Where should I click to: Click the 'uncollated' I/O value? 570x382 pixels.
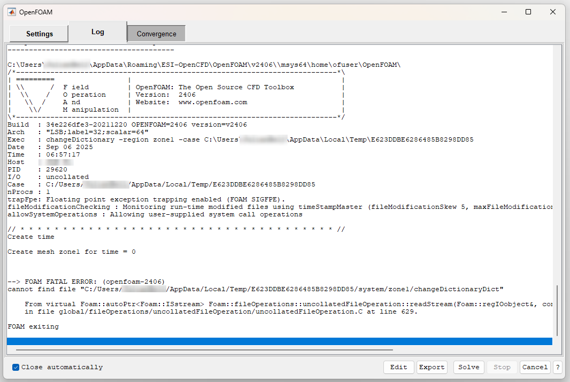(67, 177)
